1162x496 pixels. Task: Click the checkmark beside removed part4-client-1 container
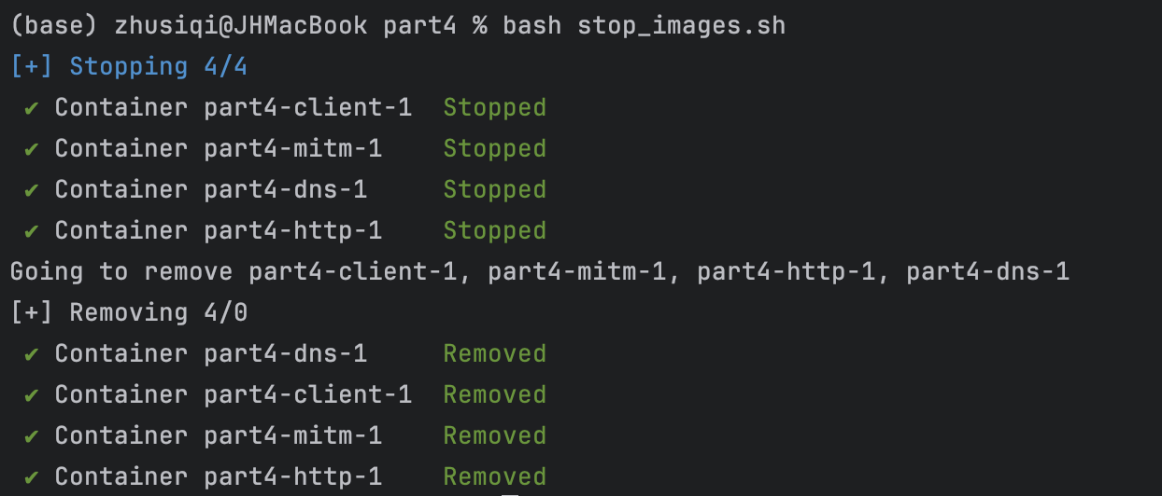[x=32, y=395]
